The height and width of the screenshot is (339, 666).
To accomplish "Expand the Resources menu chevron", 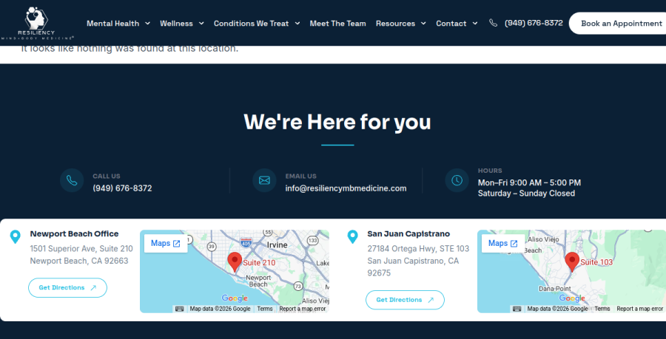I will tap(423, 24).
